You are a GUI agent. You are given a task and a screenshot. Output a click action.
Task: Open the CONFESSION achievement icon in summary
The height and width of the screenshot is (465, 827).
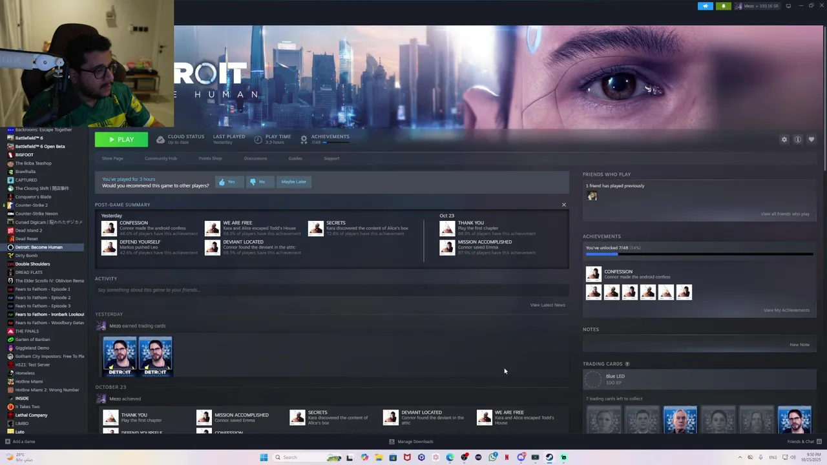coord(109,228)
